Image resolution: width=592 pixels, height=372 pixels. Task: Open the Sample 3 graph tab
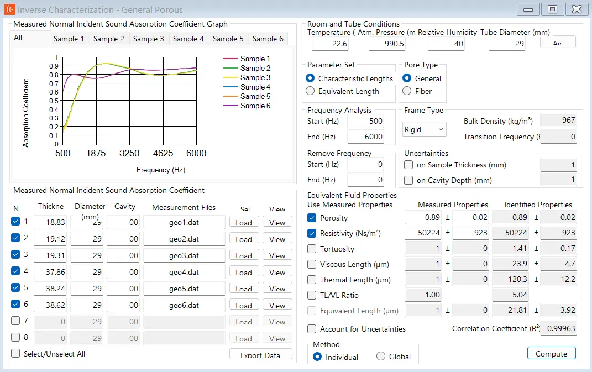click(148, 39)
